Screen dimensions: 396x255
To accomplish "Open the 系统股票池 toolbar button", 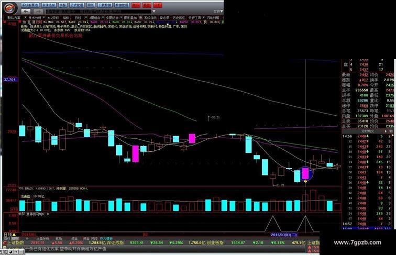I will [x=30, y=5].
